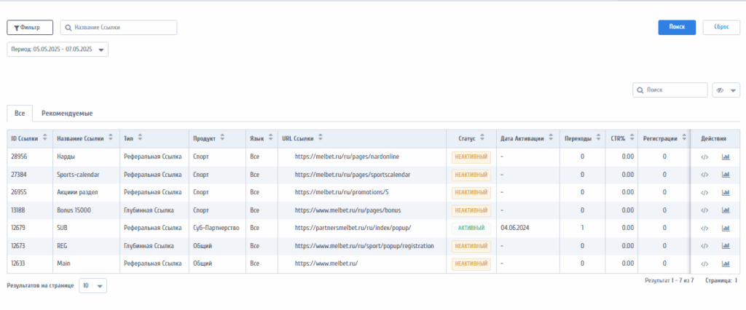This screenshot has width=746, height=310.
Task: Select link ID 12673
Action: [18, 246]
